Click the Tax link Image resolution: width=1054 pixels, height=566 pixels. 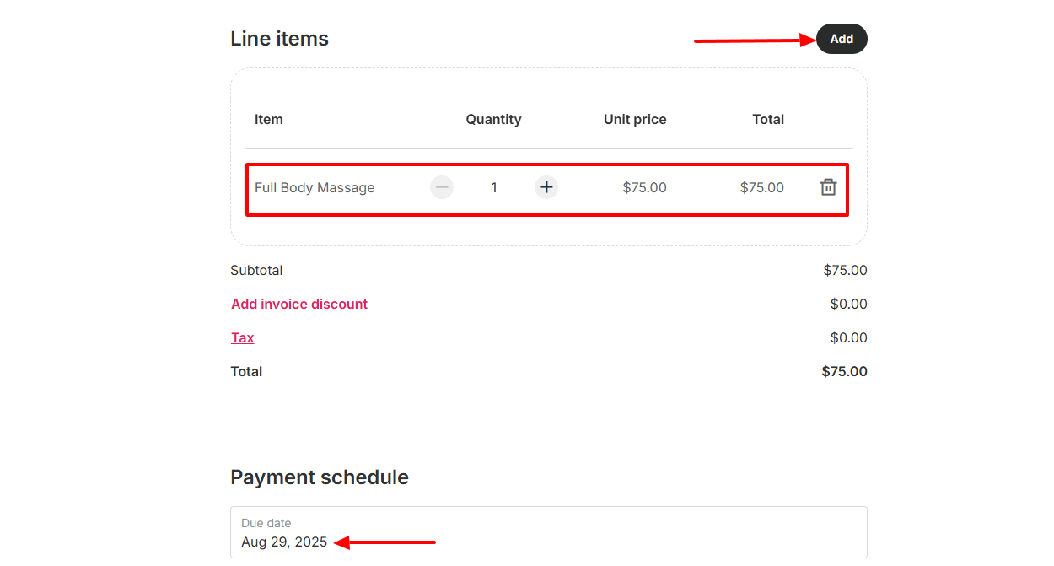[243, 337]
